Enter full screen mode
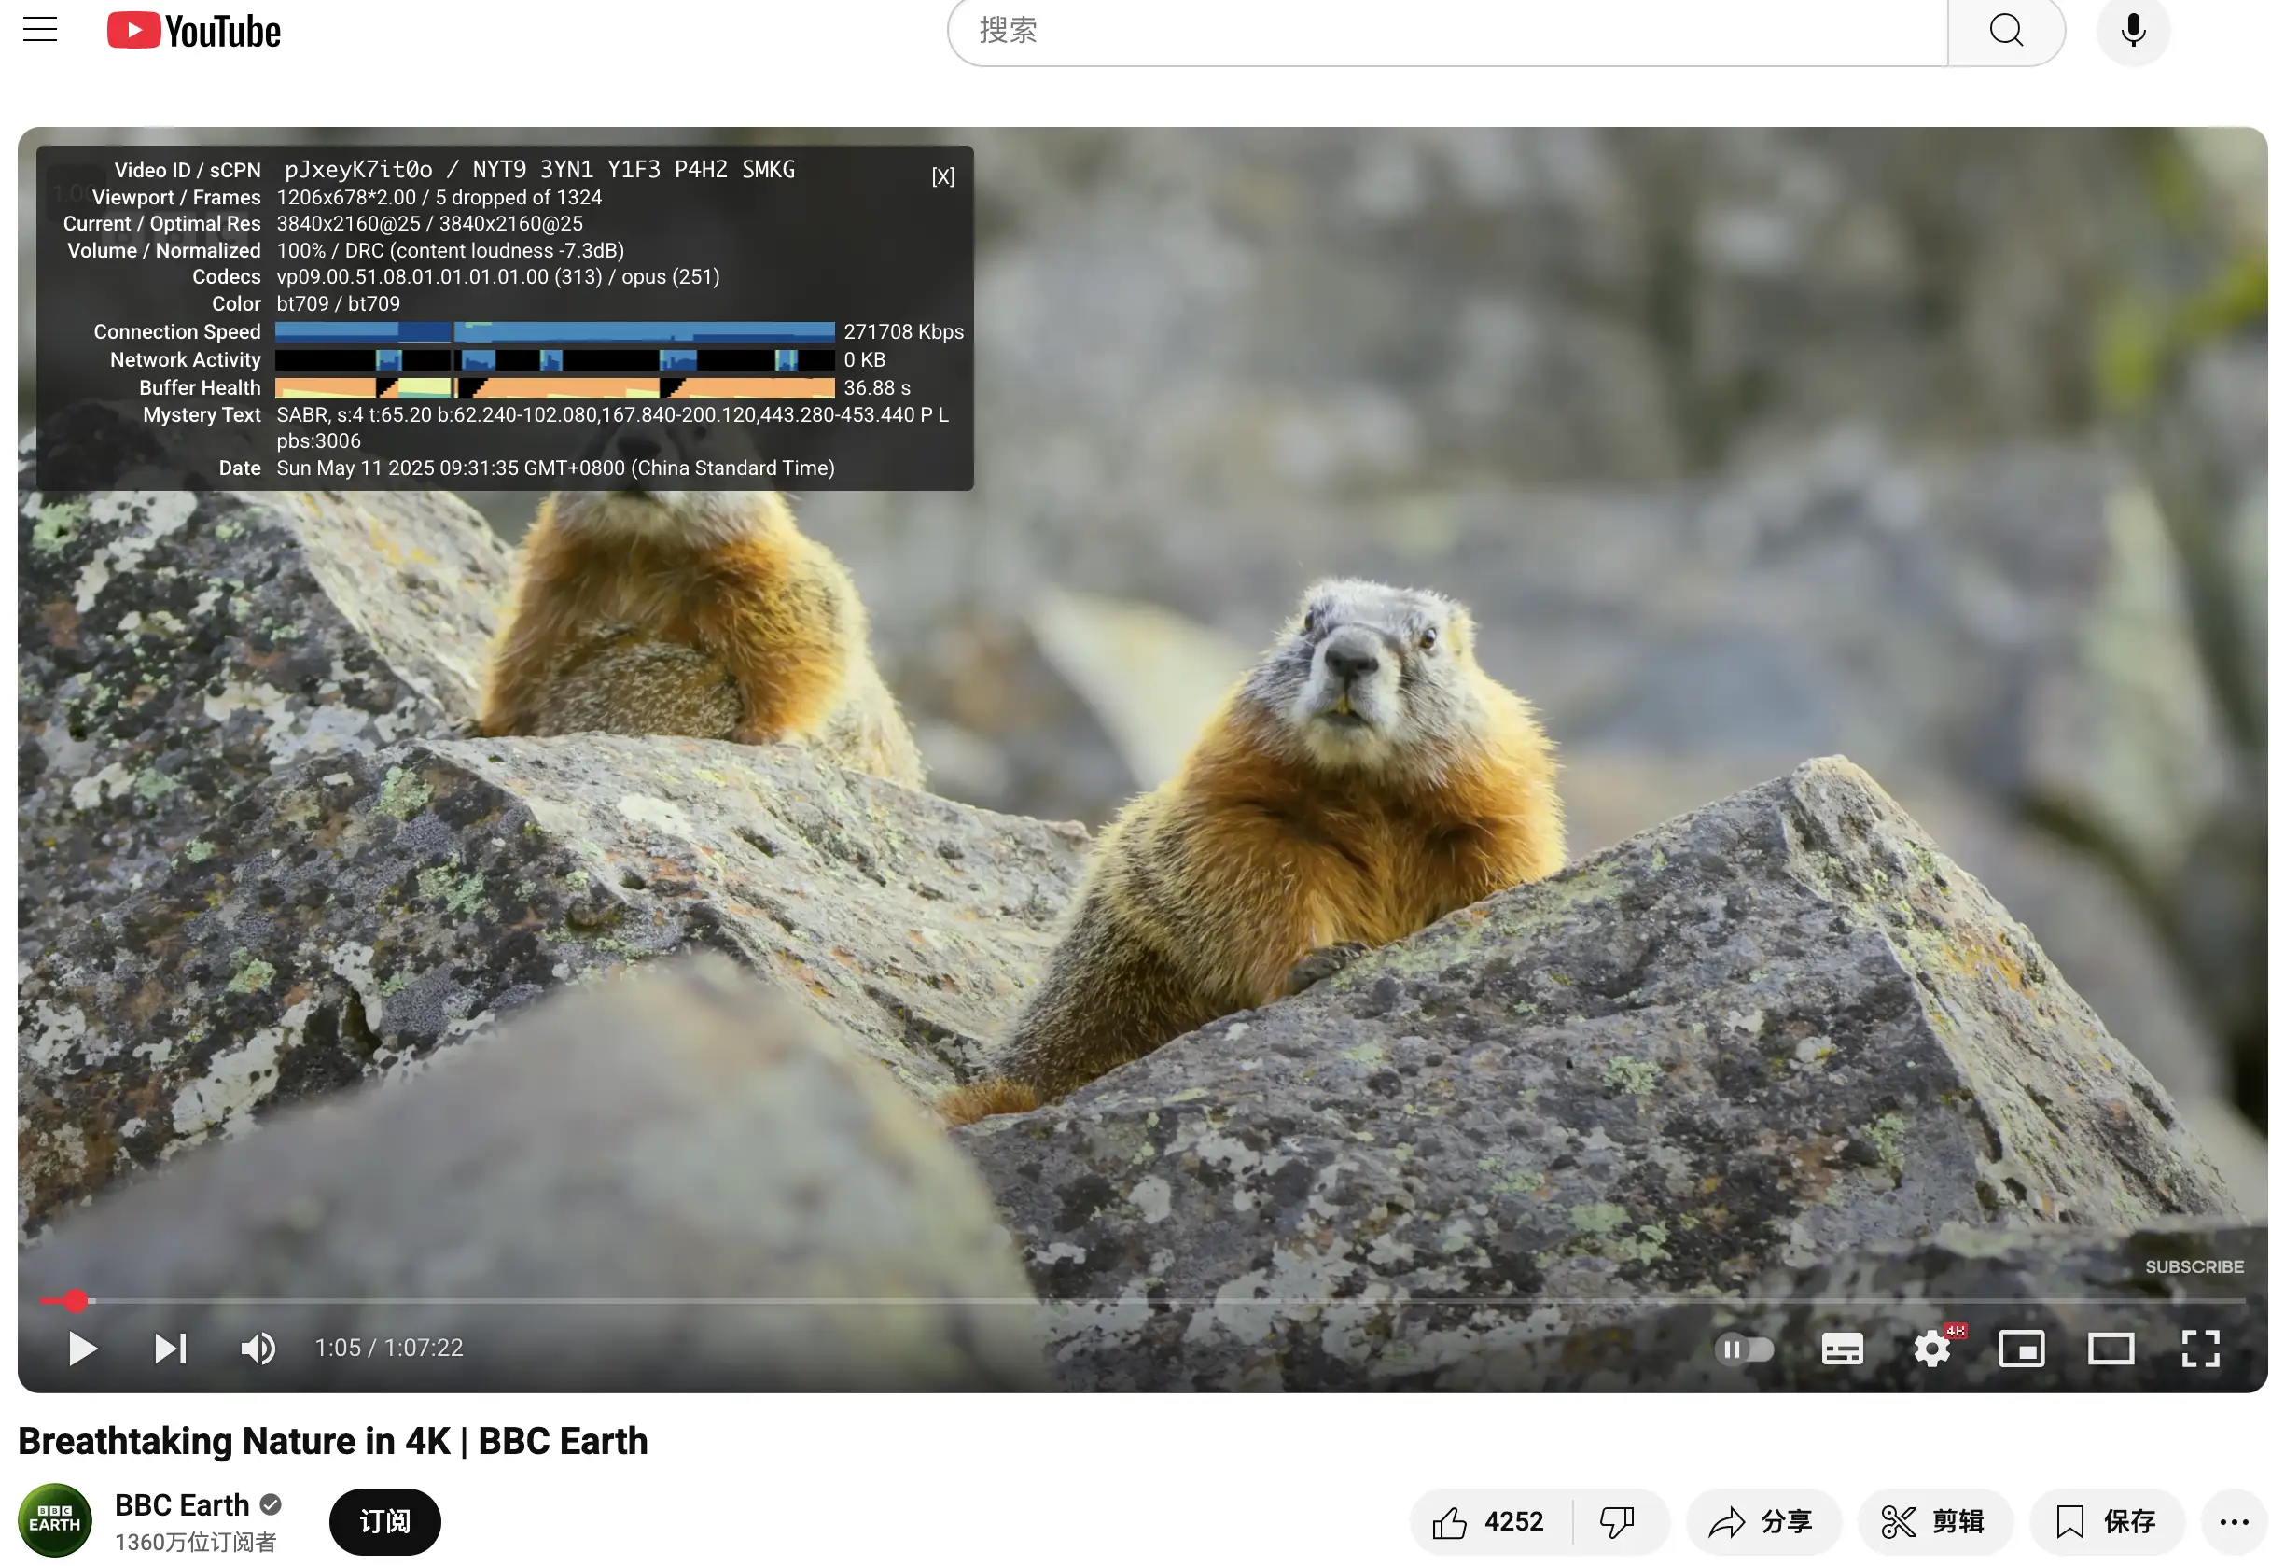Image resolution: width=2271 pixels, height=1566 pixels. [x=2199, y=1349]
